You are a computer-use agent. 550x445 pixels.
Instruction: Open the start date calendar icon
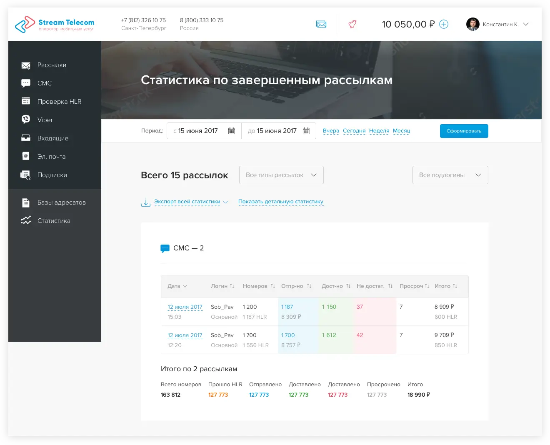click(x=232, y=131)
